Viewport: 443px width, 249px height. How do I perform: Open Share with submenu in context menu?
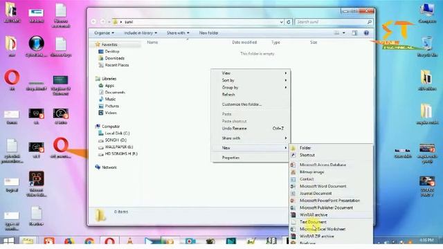tap(251, 138)
